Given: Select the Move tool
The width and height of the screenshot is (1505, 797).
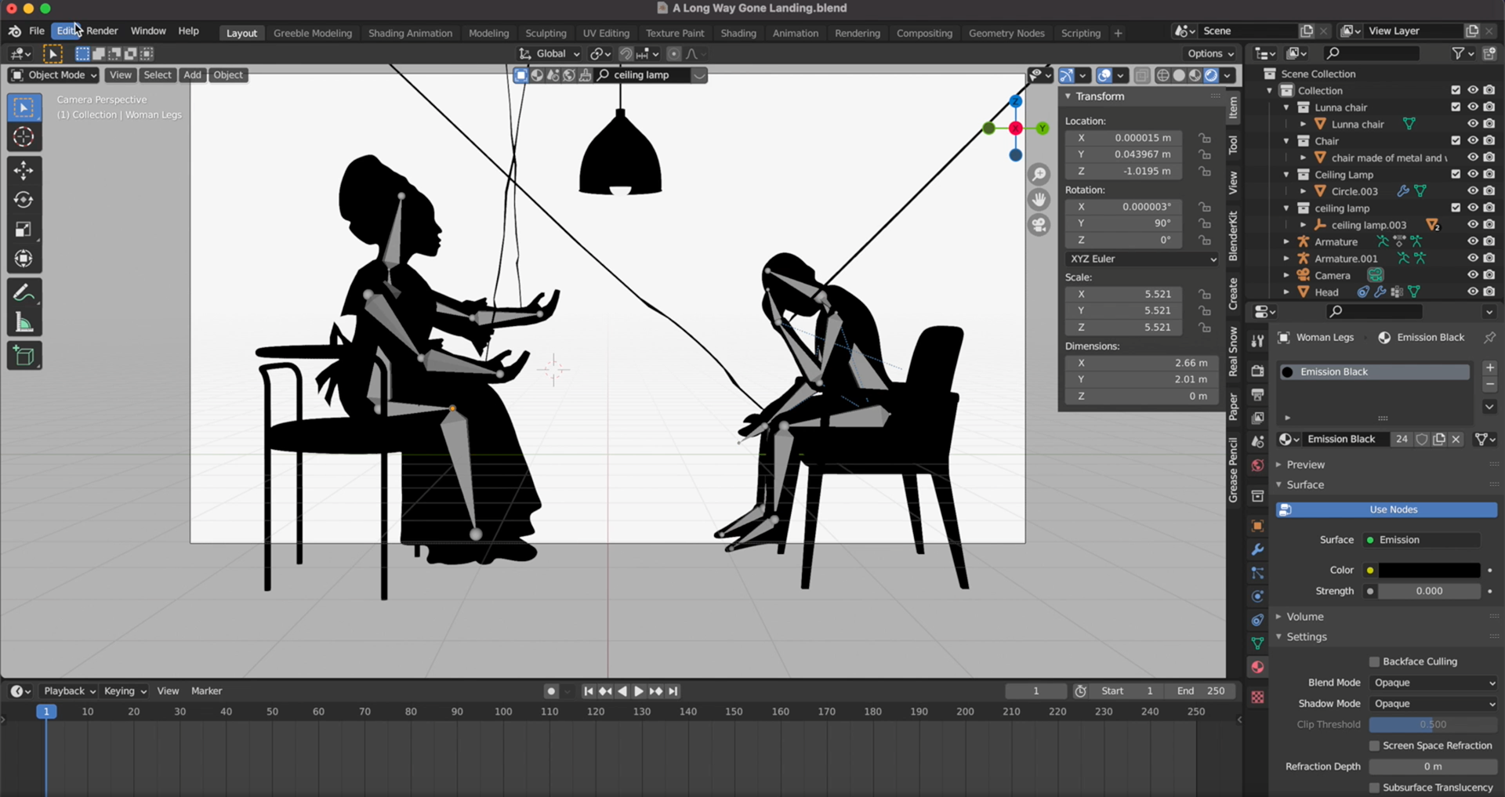Looking at the screenshot, I should (24, 170).
